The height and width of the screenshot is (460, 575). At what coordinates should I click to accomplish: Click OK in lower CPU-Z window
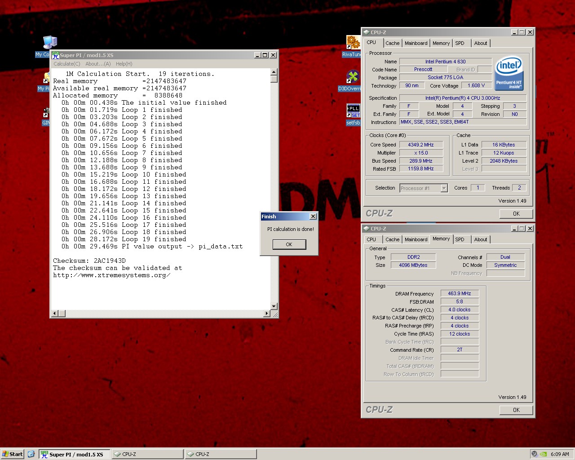(x=516, y=410)
